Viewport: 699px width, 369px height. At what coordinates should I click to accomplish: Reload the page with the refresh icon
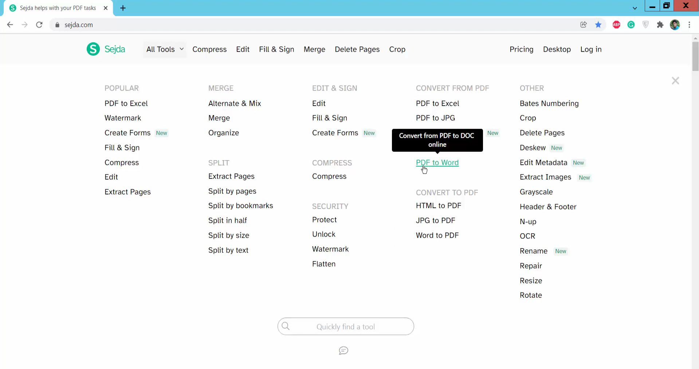[39, 25]
